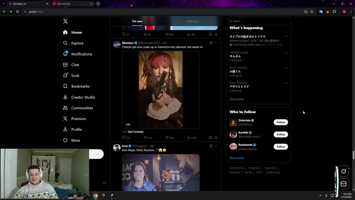Focus the Search input field
Screen dimensions: 355x200
[x=259, y=21]
